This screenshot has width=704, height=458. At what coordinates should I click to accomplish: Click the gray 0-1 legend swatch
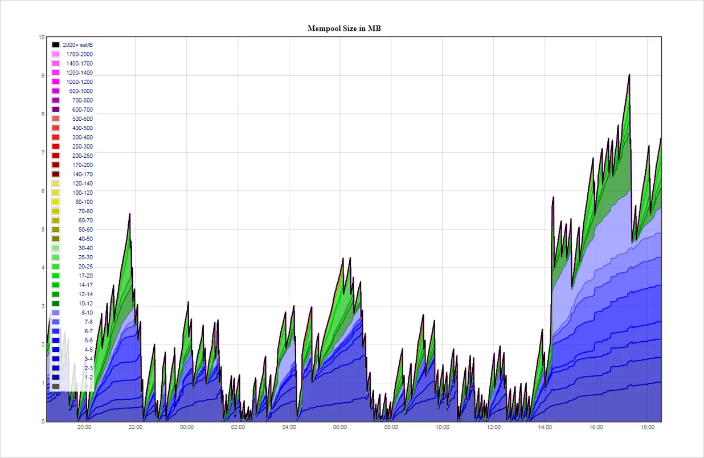56,386
